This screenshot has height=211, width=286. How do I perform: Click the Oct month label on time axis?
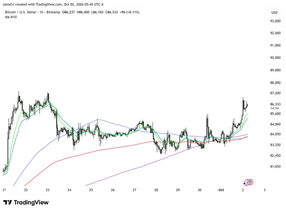coord(221,190)
